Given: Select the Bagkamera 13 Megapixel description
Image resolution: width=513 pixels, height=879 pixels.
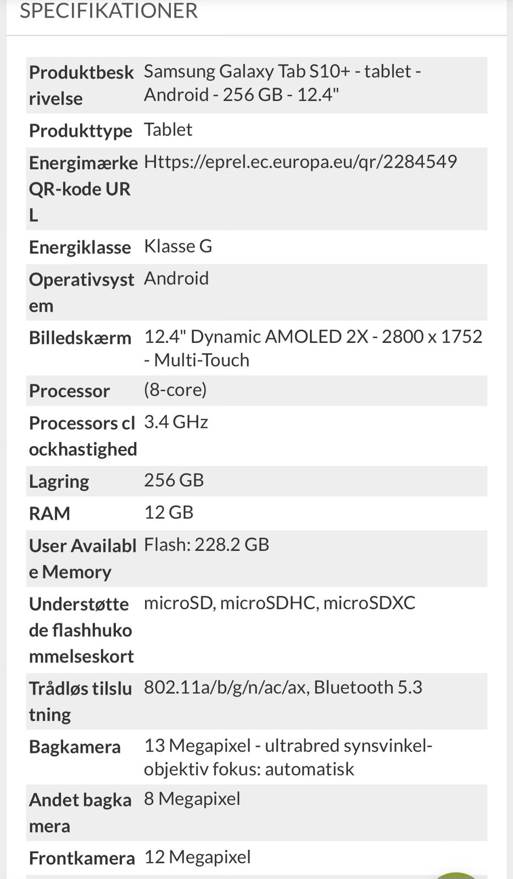Looking at the screenshot, I should [288, 757].
